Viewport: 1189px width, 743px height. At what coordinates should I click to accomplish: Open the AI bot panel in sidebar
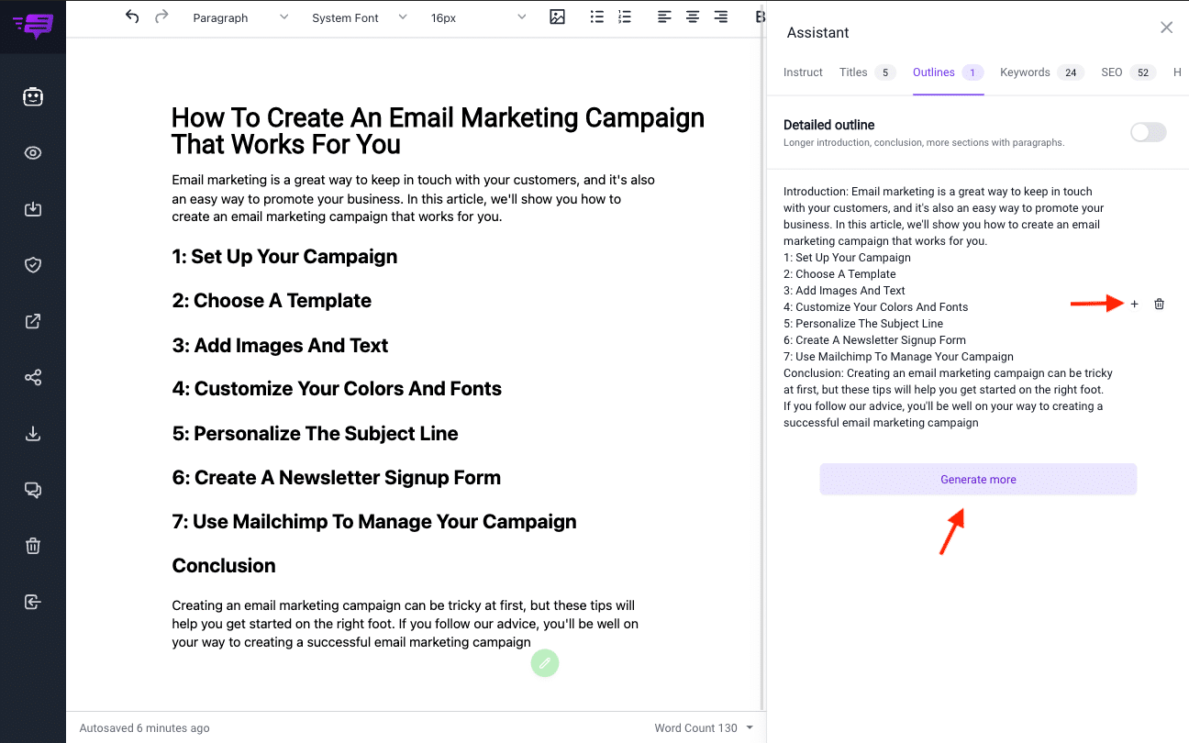pyautogui.click(x=33, y=96)
